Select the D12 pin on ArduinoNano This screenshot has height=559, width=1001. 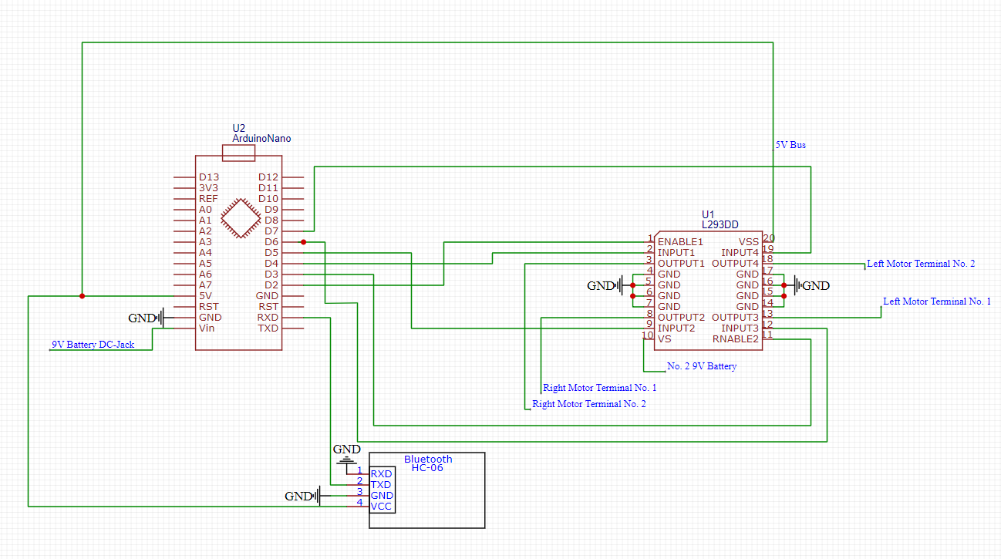coord(268,177)
